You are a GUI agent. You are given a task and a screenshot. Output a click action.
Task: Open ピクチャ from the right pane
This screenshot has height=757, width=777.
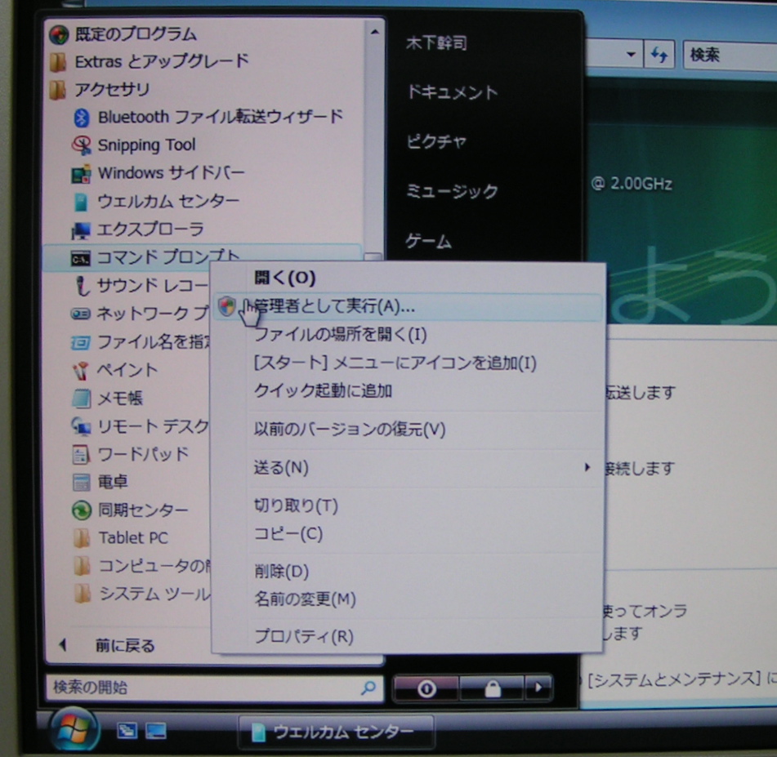click(x=436, y=142)
